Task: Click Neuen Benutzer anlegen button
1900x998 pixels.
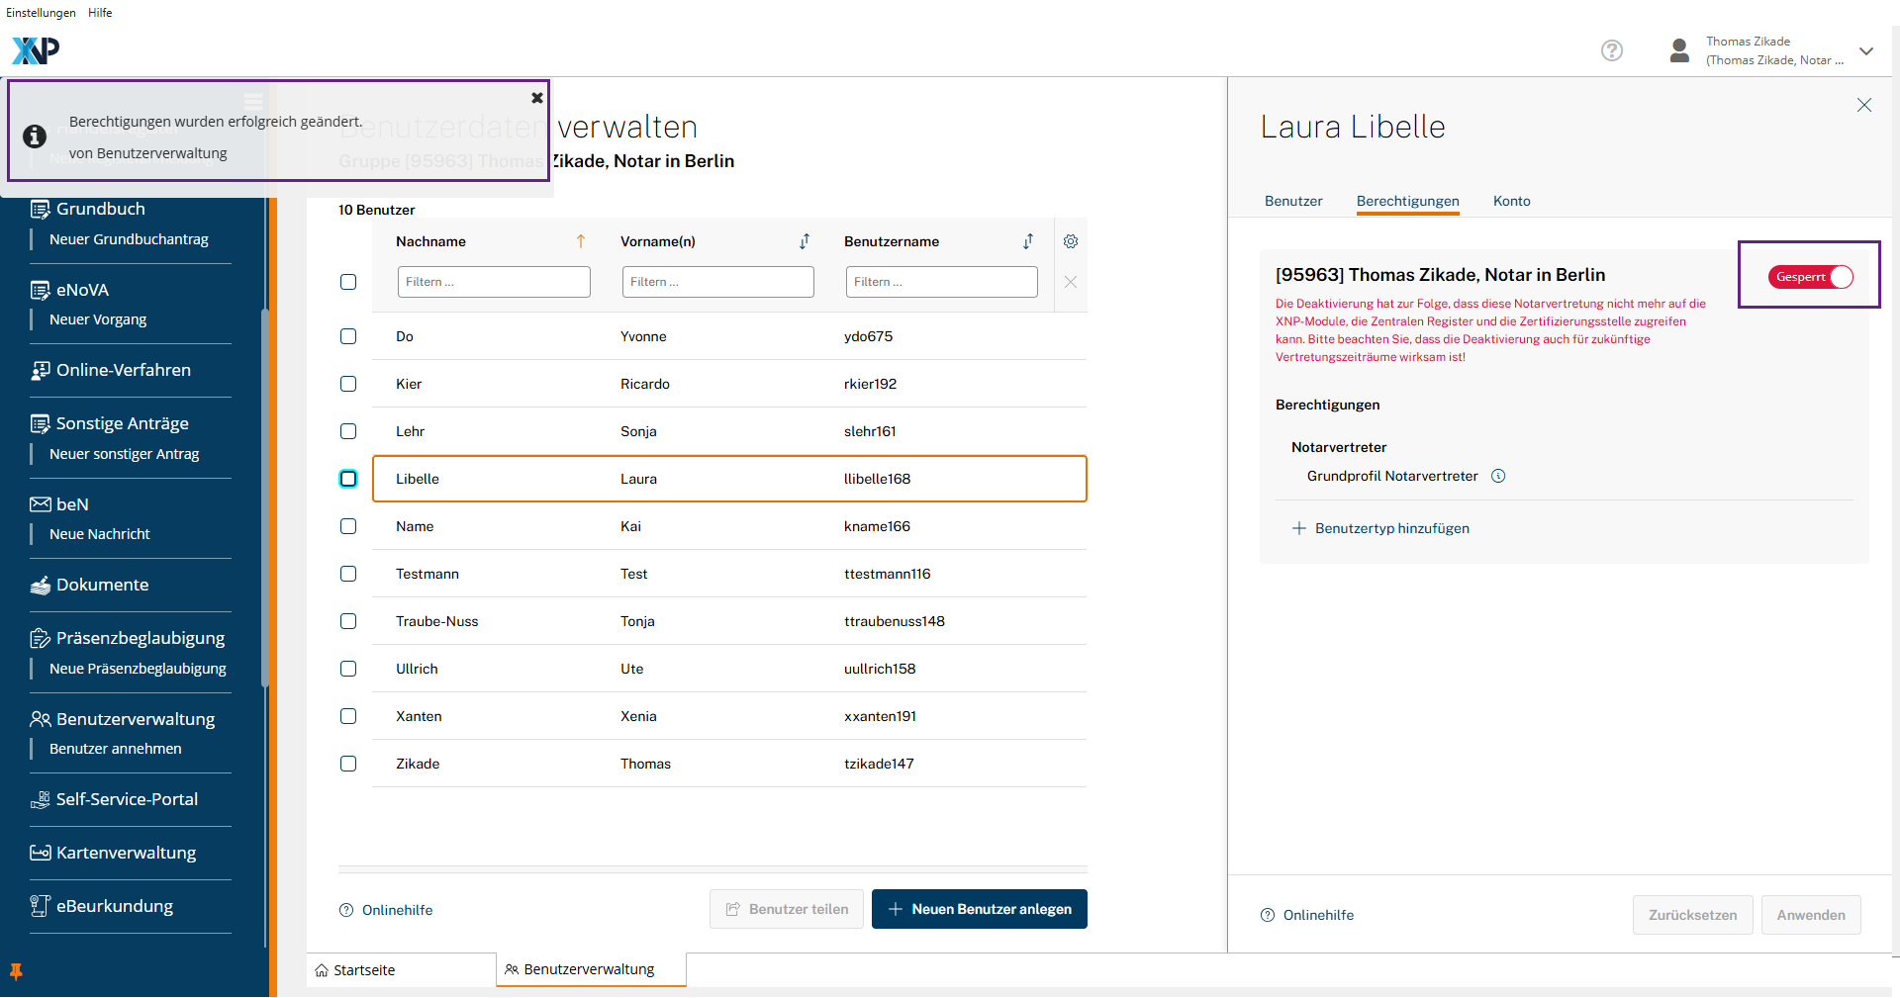Action: pos(979,909)
